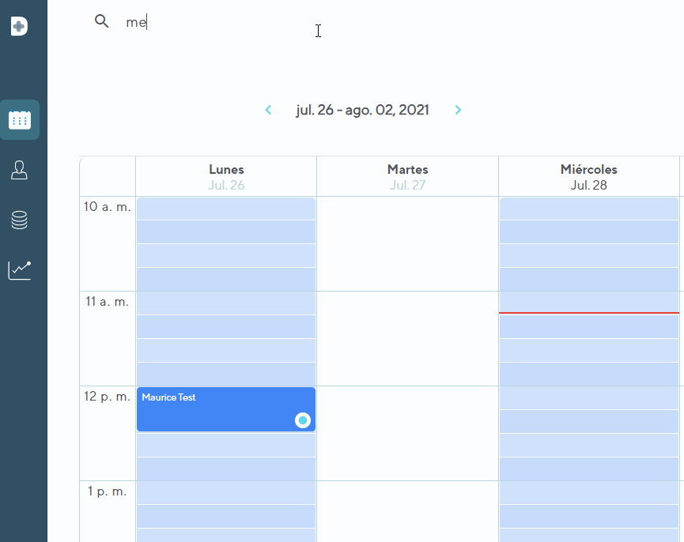The width and height of the screenshot is (684, 542).
Task: Open the Maurice Test appointment
Action: pos(214,405)
